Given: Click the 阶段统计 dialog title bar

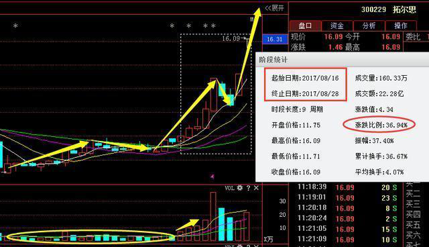Looking at the screenshot, I should pyautogui.click(x=343, y=60).
